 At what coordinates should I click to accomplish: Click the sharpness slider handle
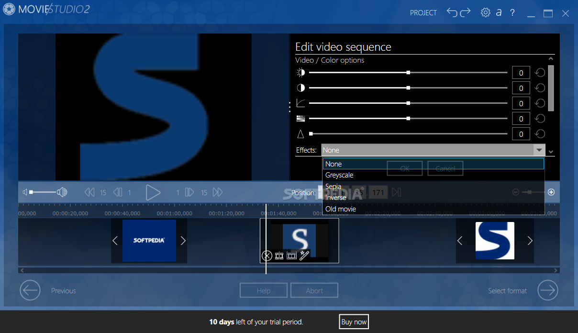pos(311,134)
